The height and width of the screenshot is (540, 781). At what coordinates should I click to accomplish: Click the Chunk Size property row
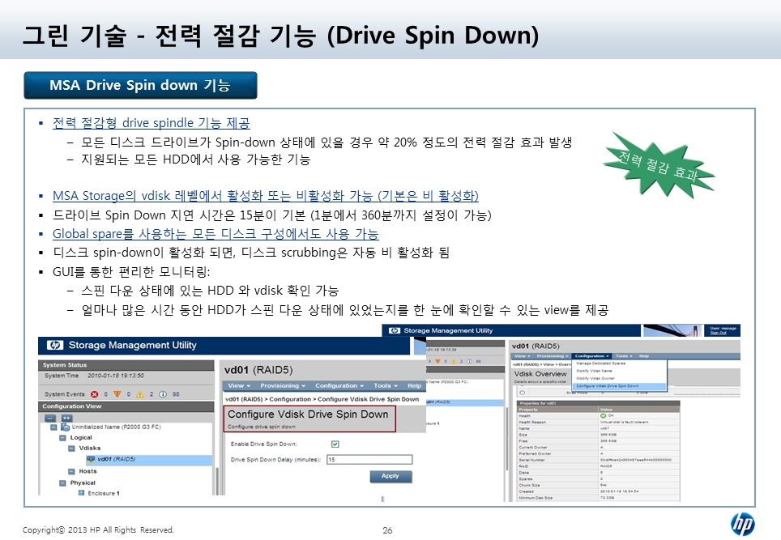(599, 485)
